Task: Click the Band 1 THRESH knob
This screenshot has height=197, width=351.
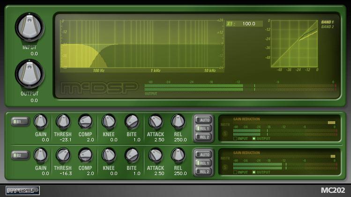Action: click(63, 122)
